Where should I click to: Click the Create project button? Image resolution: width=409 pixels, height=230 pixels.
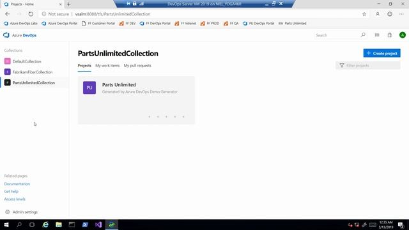[x=382, y=53]
